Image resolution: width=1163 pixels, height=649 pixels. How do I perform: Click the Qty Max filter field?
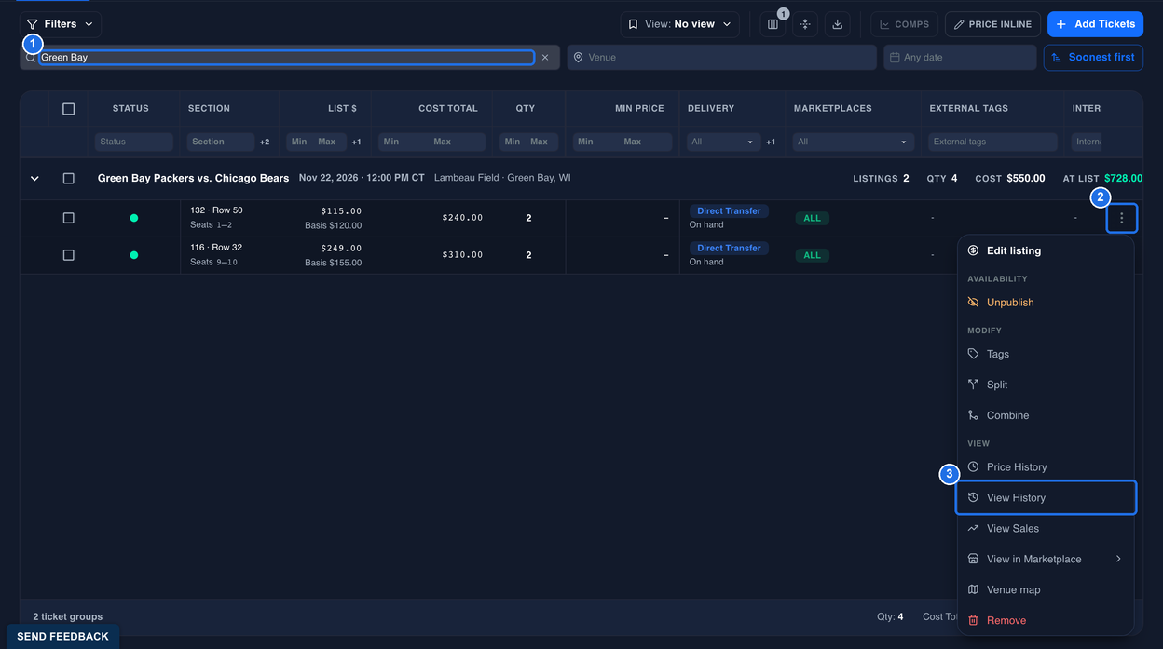pos(540,142)
